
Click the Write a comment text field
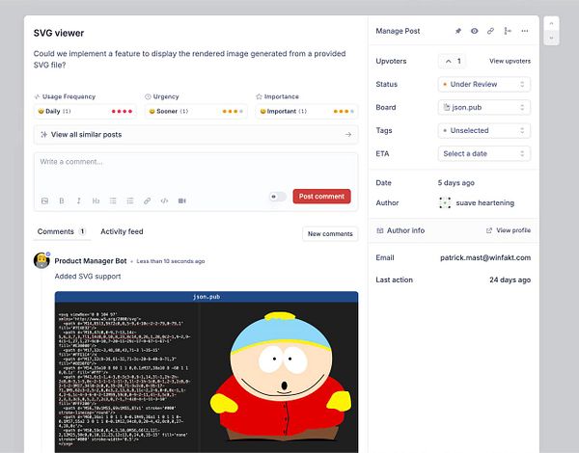coord(196,172)
